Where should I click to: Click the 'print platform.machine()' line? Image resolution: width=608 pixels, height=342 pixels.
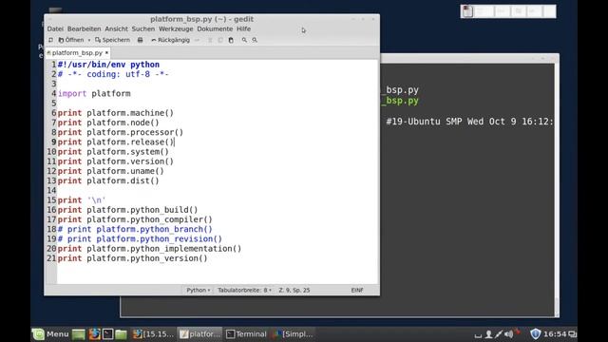tap(116, 113)
